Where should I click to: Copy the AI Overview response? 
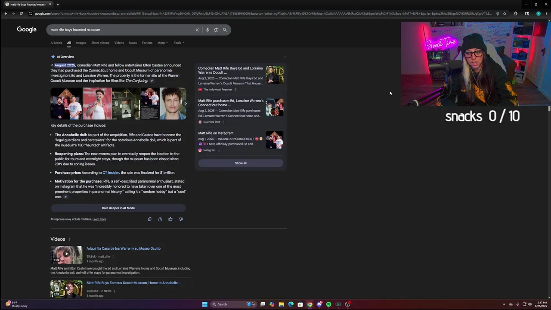click(150, 219)
